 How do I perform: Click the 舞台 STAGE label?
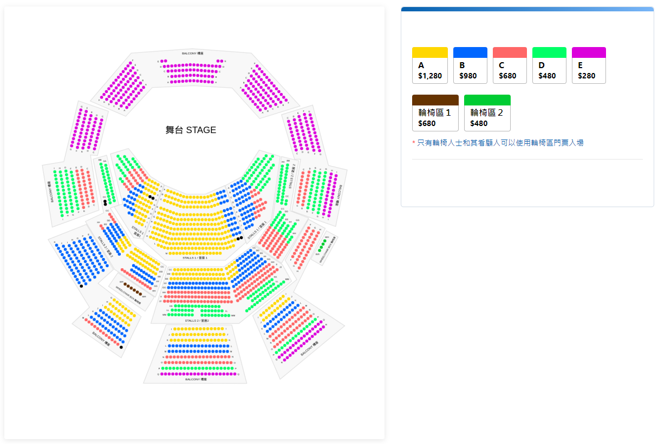pyautogui.click(x=191, y=130)
